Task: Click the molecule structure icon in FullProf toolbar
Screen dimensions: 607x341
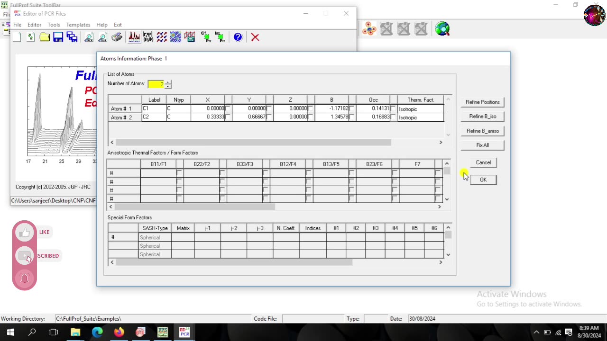Action: pos(369,29)
